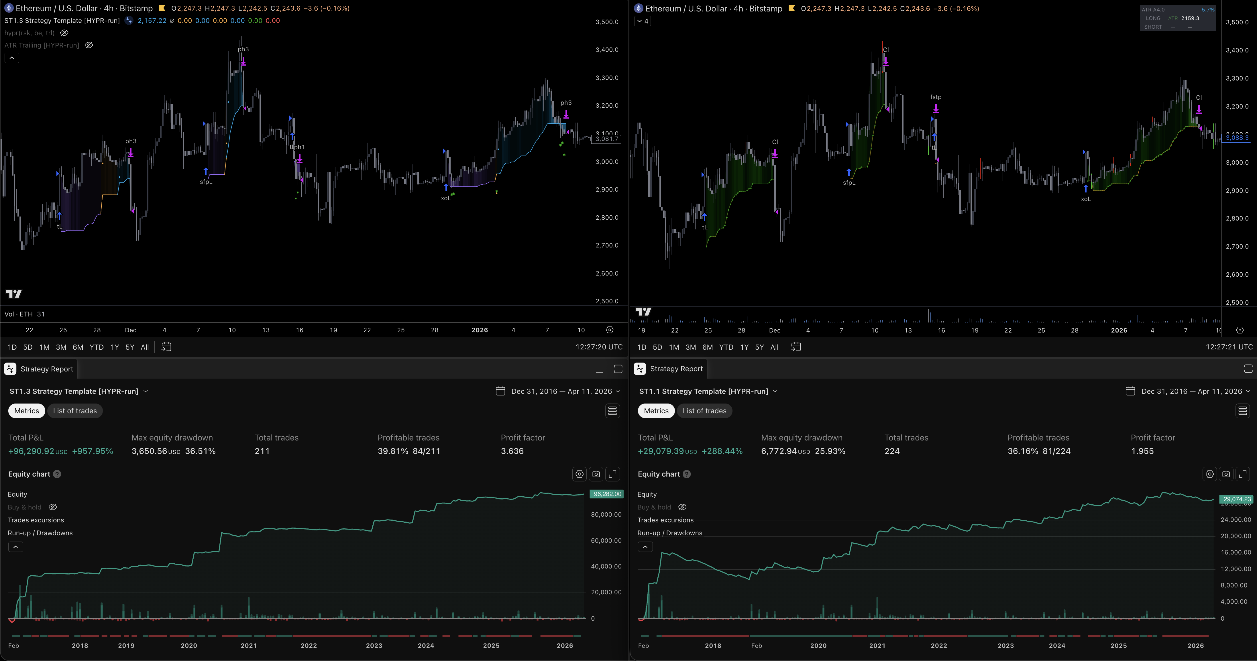Select 6M range in right chart
This screenshot has height=661, width=1257.
[708, 347]
